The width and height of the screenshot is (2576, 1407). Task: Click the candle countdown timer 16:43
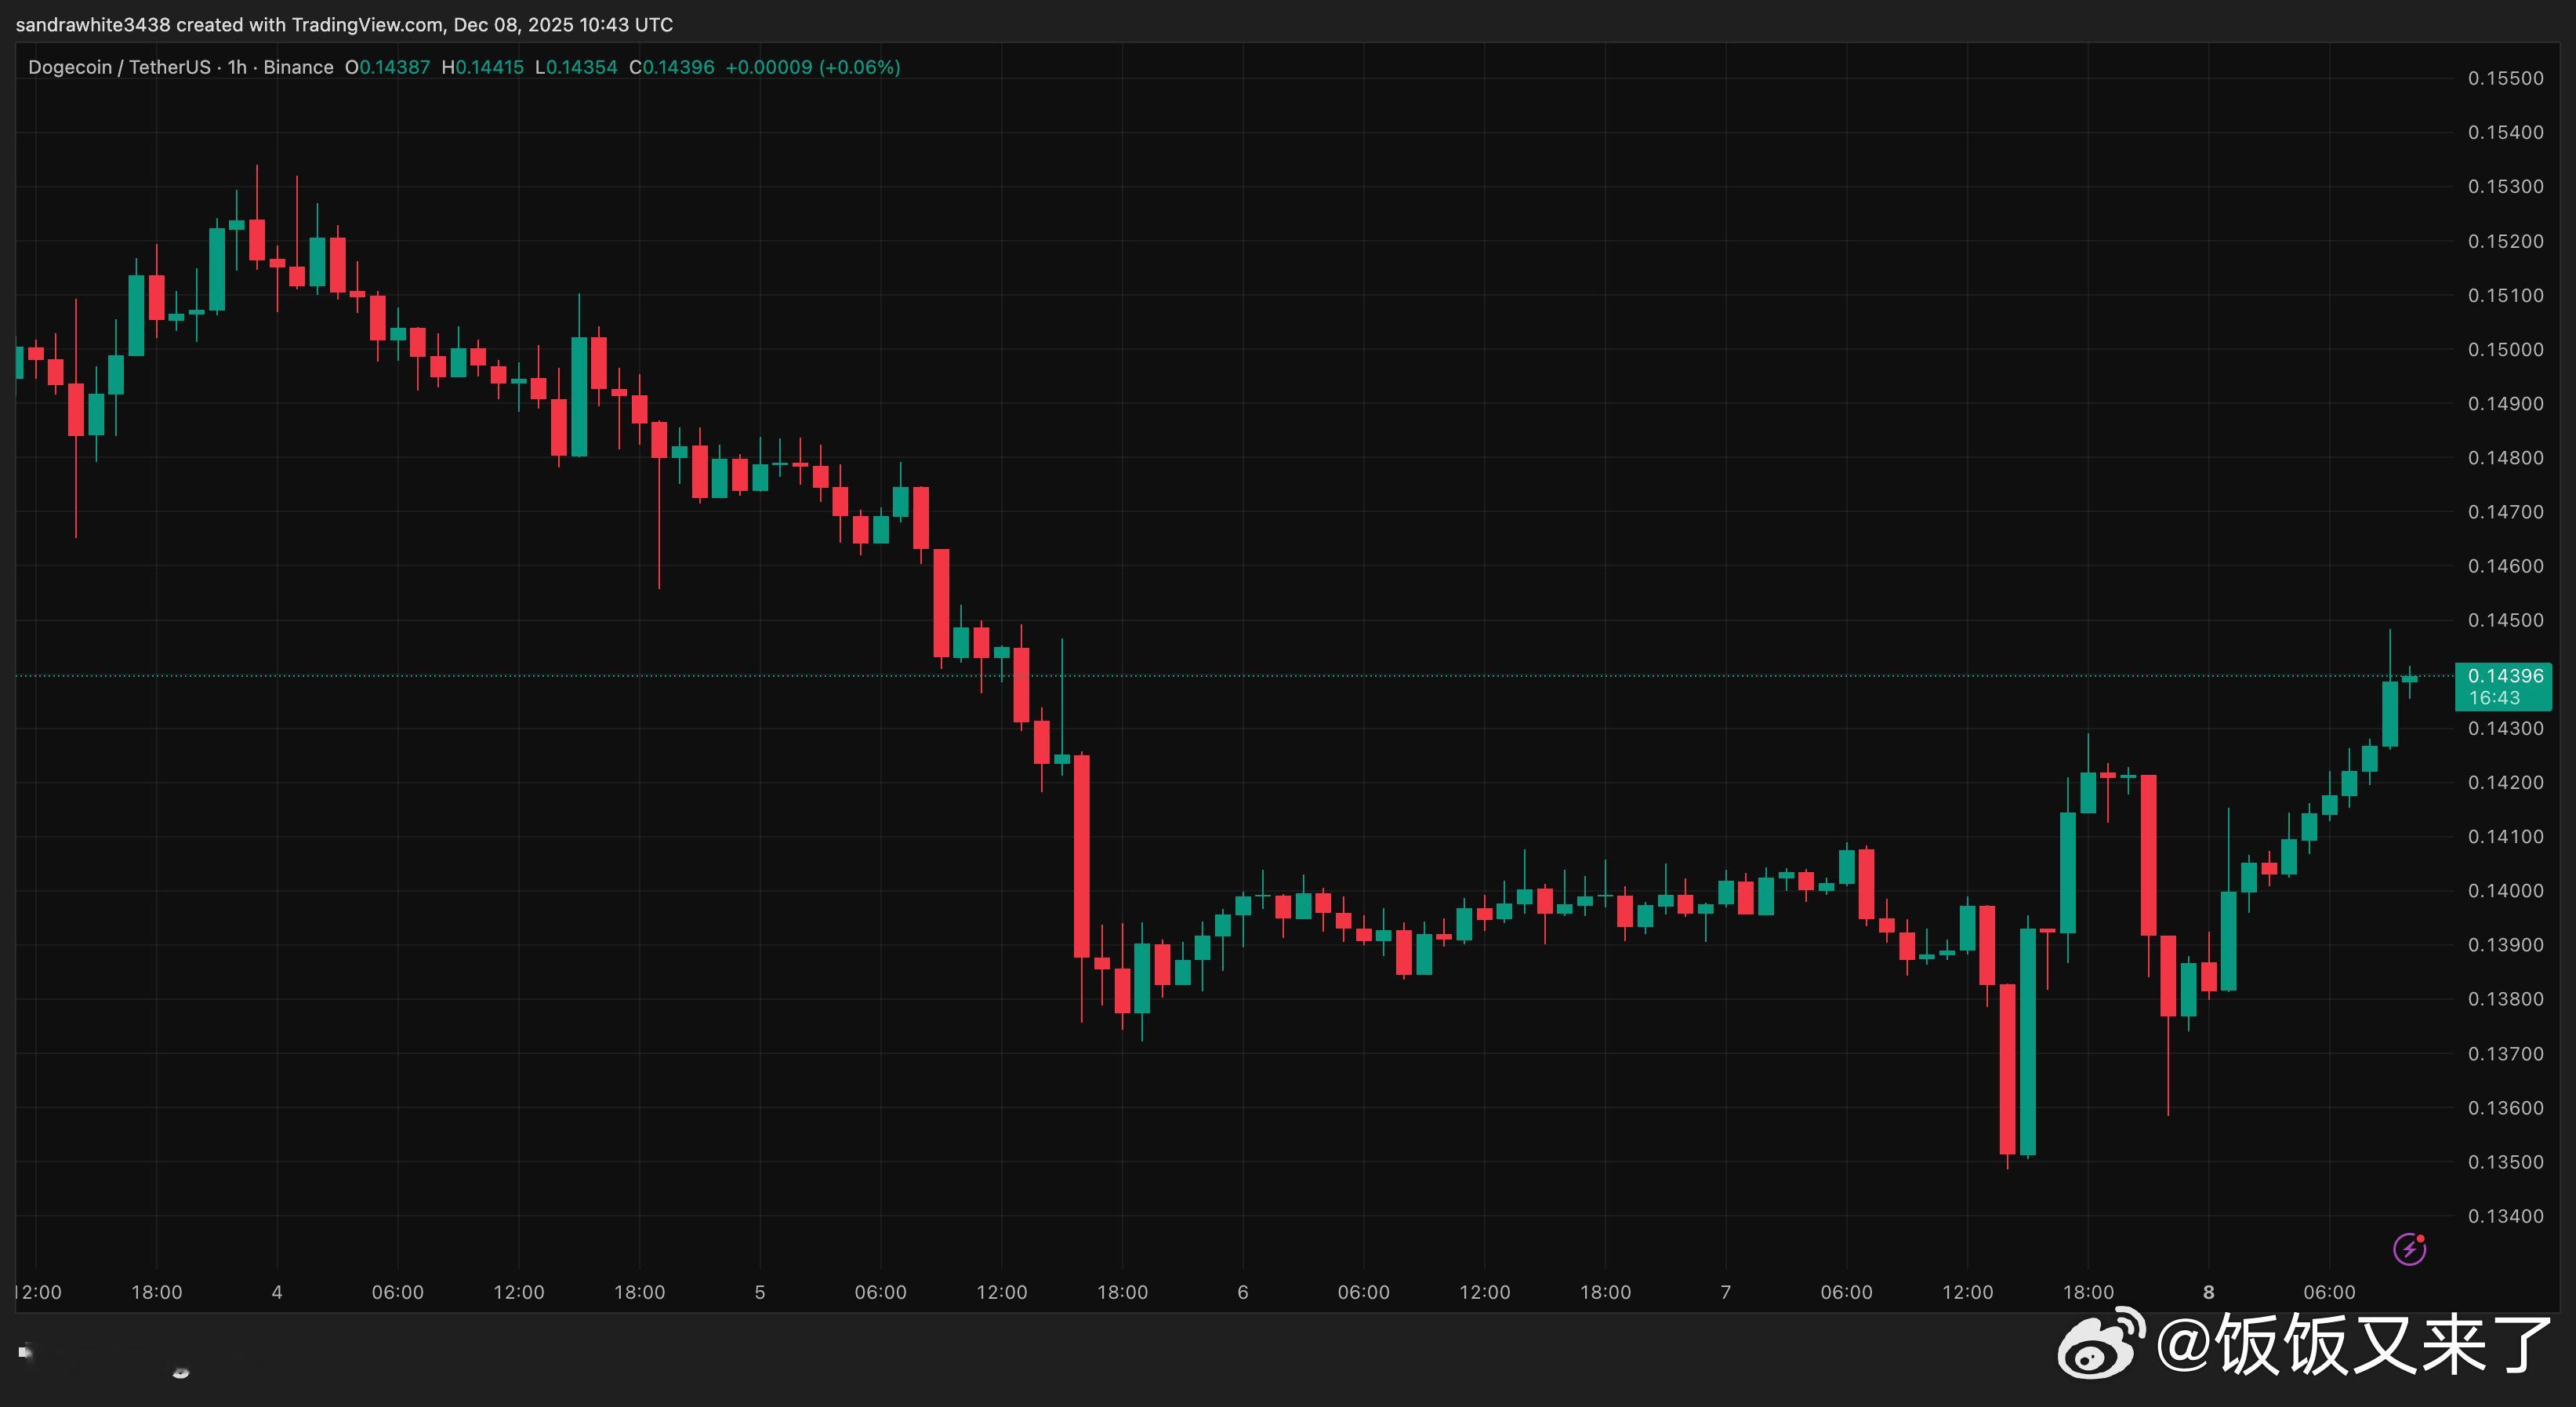pyautogui.click(x=2494, y=697)
